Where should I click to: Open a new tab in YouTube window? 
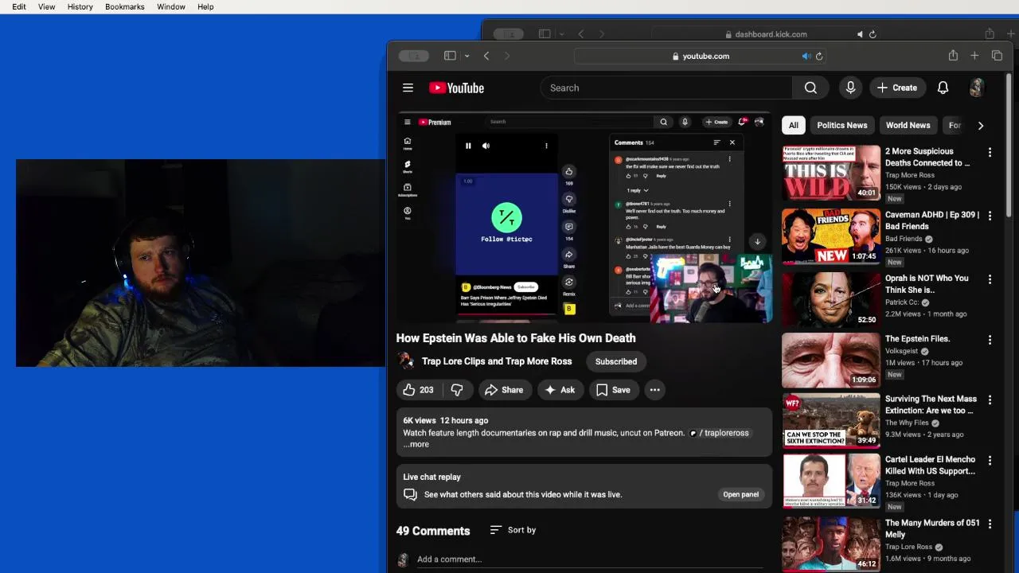click(974, 56)
